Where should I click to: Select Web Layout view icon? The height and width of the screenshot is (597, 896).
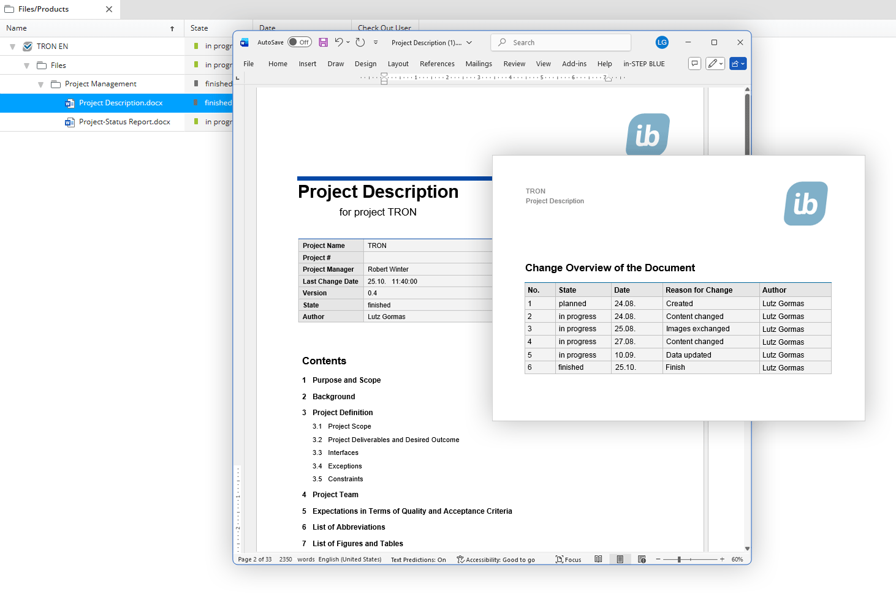click(x=642, y=559)
